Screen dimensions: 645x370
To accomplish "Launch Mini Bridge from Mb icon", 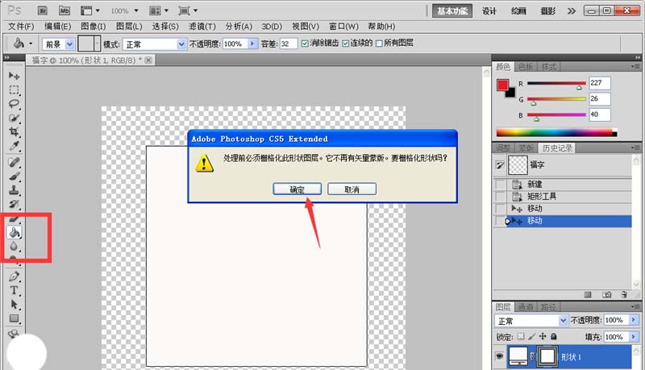I will click(x=64, y=10).
